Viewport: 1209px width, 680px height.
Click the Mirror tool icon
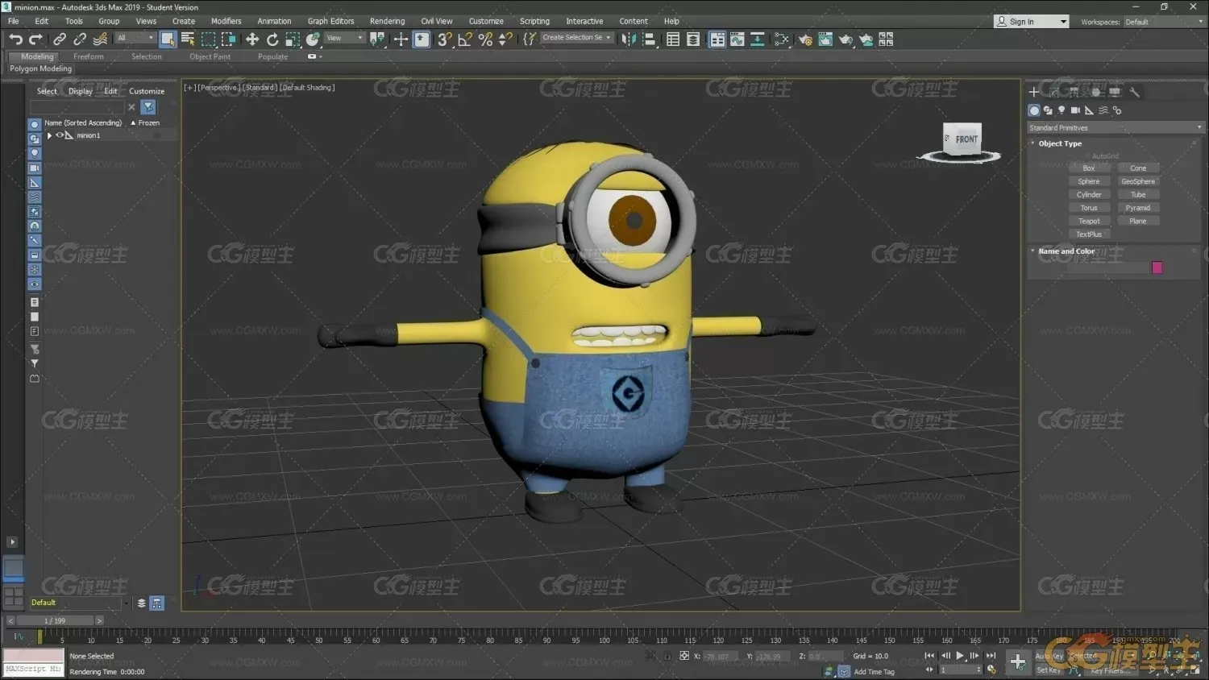click(x=629, y=39)
